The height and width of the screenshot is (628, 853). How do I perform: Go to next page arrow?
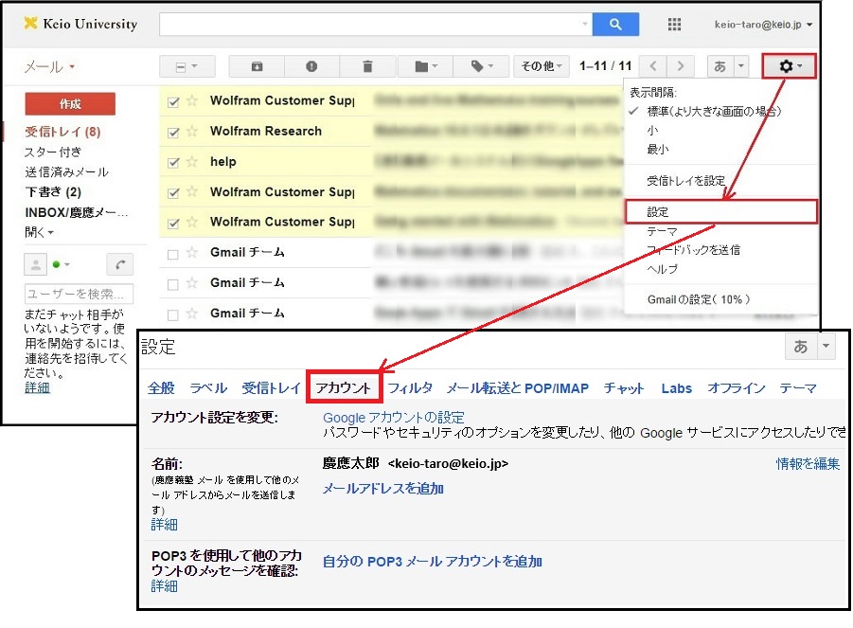tap(679, 66)
